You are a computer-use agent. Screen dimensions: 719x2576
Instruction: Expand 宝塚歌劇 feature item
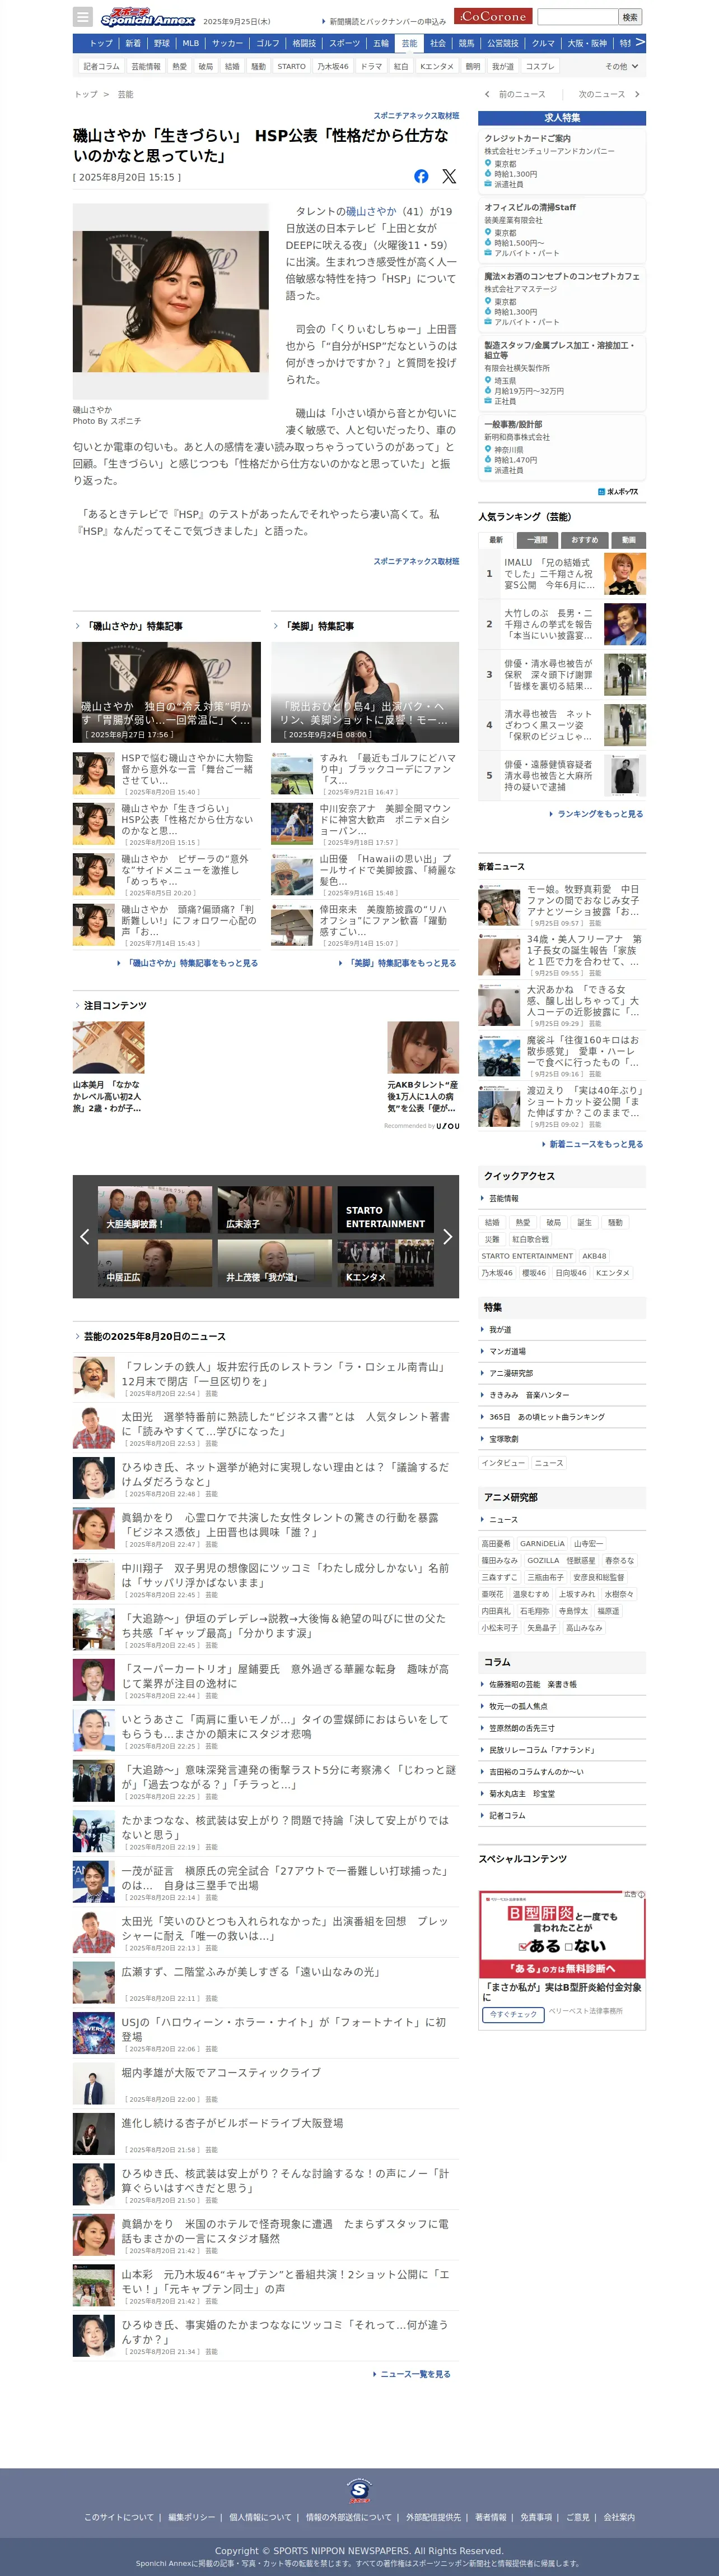(563, 1439)
